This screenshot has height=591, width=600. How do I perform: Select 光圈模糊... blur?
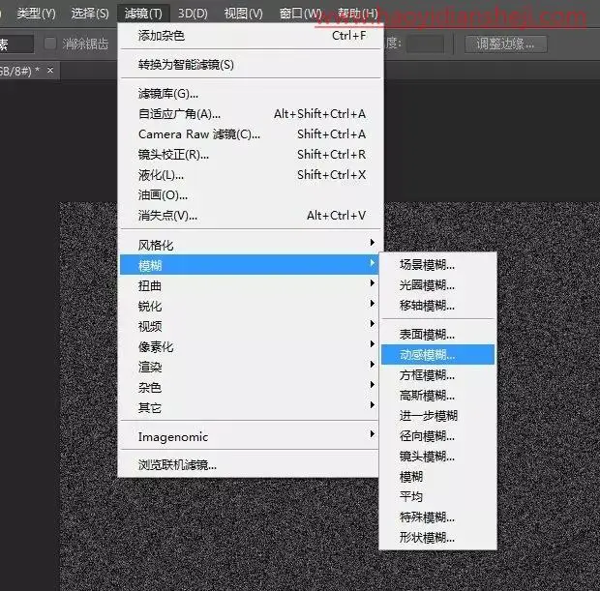click(438, 285)
